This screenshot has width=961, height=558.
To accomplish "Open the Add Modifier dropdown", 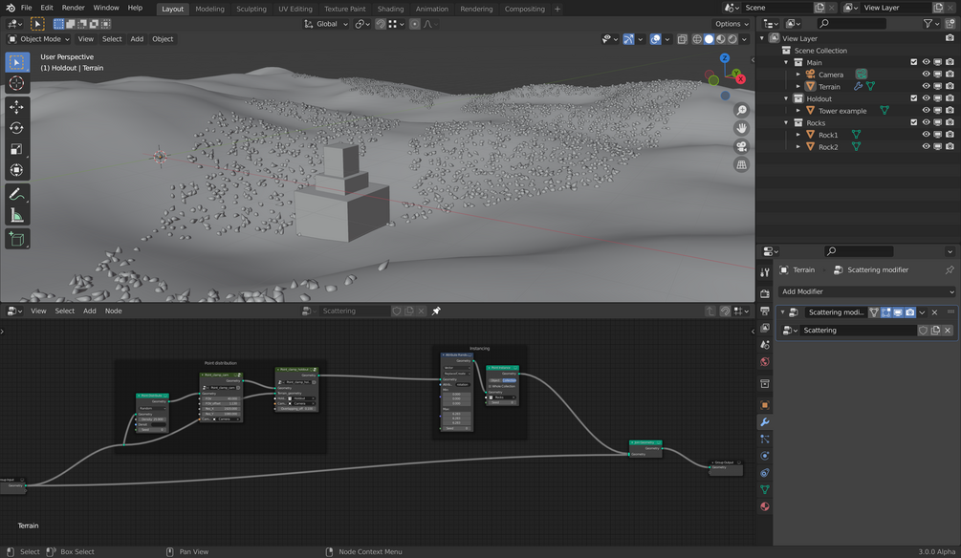I will pos(866,291).
